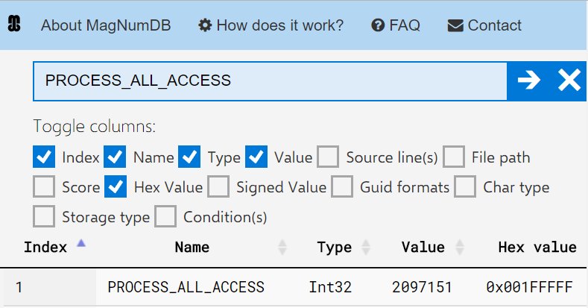Uncheck the Hex Value column checkbox

click(116, 186)
